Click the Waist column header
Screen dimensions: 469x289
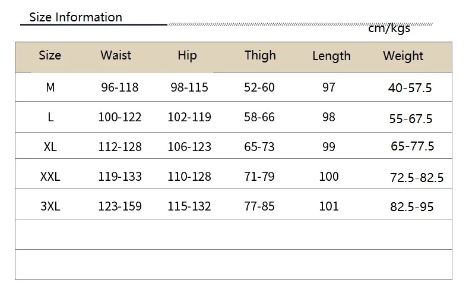pos(116,55)
